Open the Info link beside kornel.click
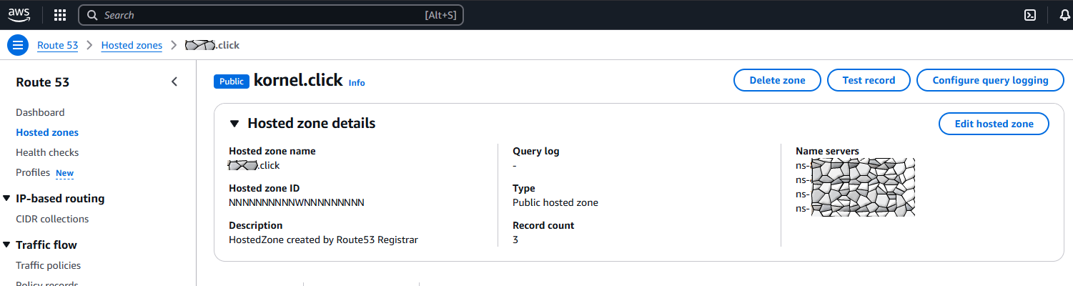The height and width of the screenshot is (286, 1073). [x=357, y=83]
